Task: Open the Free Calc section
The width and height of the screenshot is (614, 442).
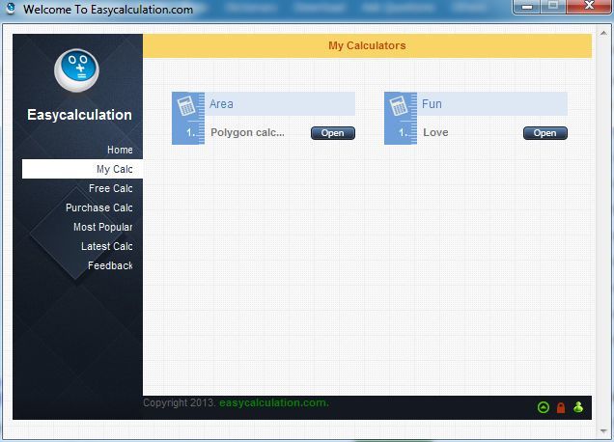Action: click(110, 188)
